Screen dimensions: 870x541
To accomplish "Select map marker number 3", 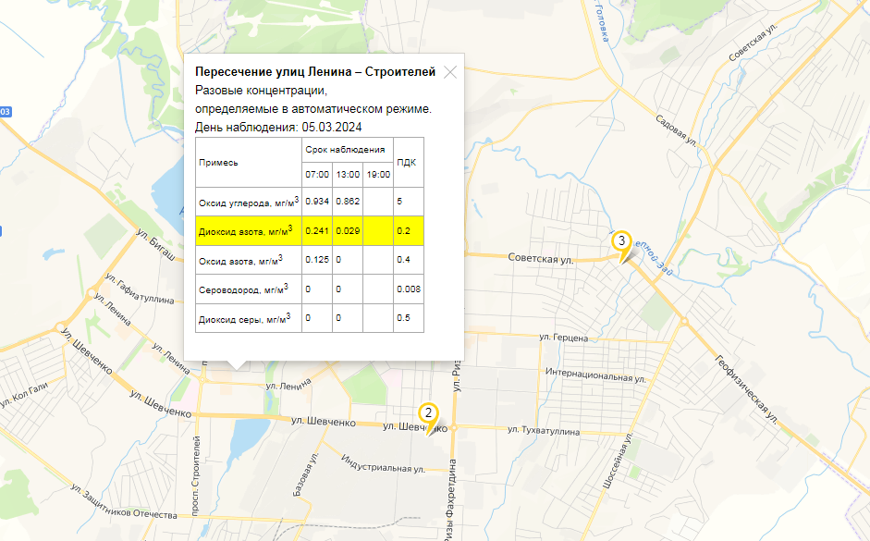I will (621, 241).
